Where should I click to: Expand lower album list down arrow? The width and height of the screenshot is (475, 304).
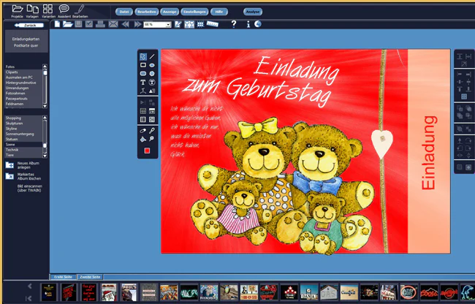coord(45,156)
